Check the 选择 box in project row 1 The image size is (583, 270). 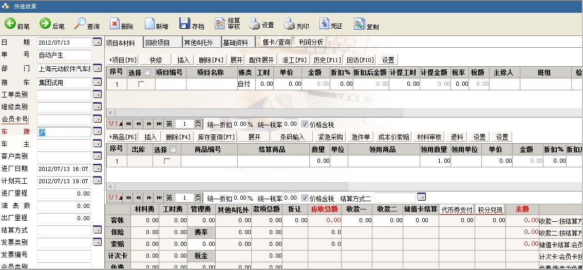point(141,84)
